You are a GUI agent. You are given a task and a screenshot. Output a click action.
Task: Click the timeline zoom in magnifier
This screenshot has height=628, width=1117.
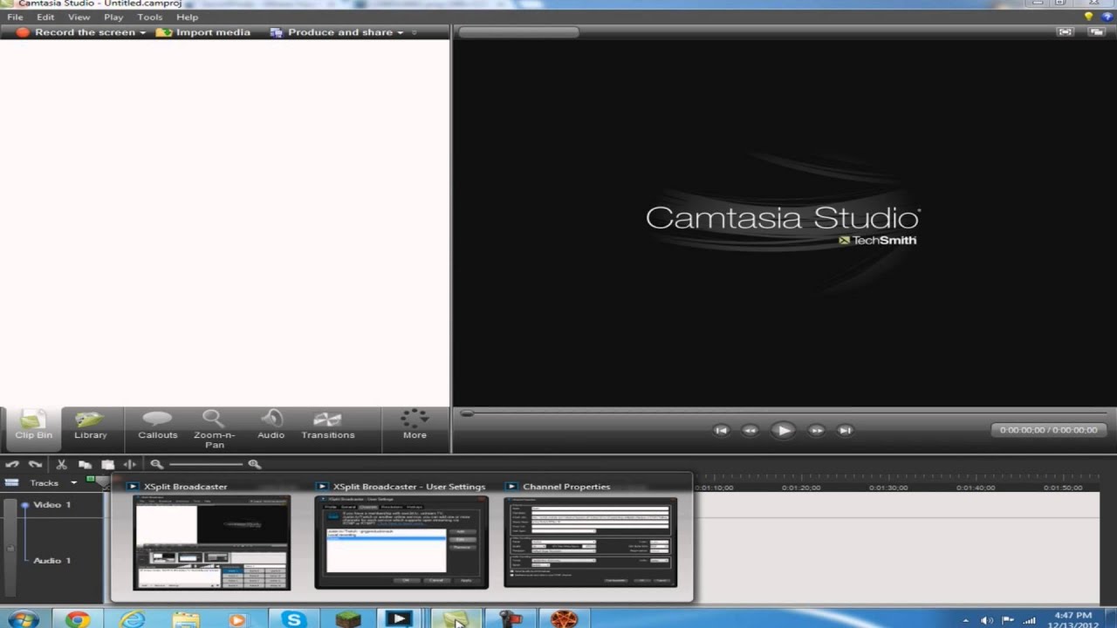254,464
